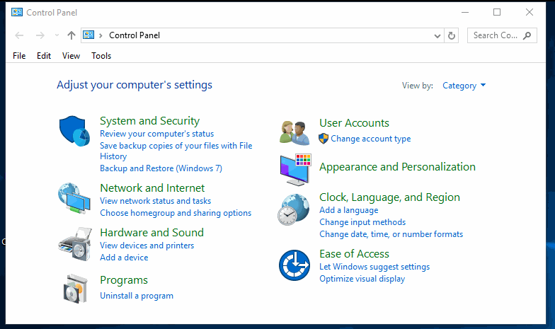Click the magnifier search icon
Screen dimensions: 555x329
coord(527,35)
